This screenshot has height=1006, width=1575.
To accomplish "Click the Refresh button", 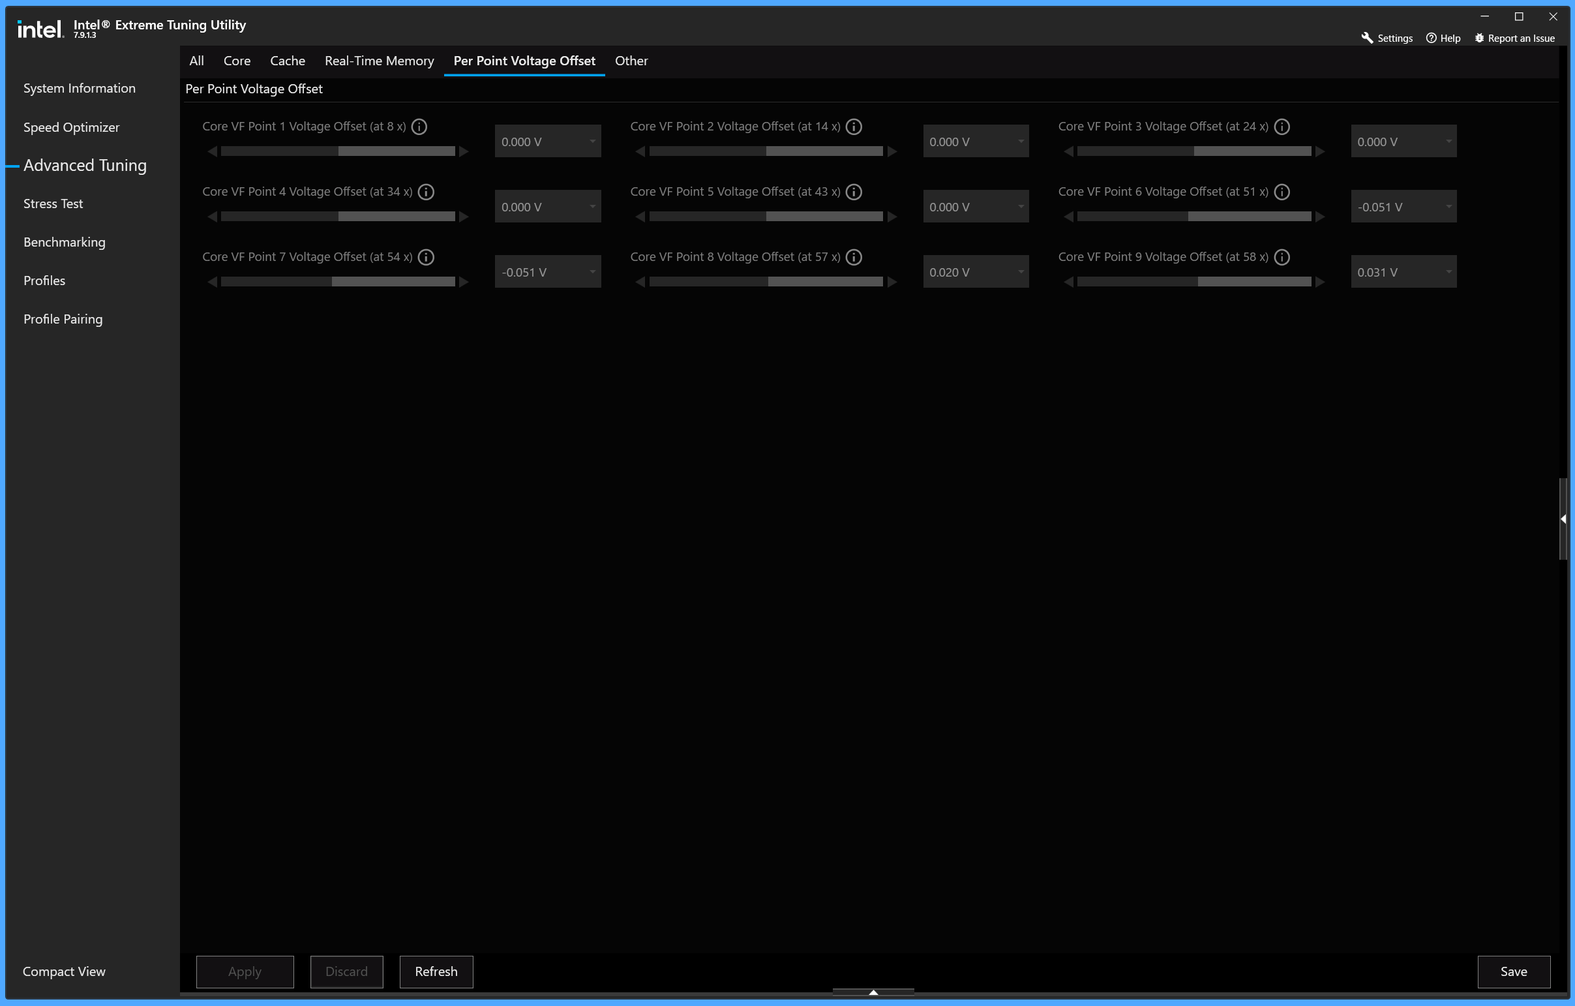I will [436, 971].
